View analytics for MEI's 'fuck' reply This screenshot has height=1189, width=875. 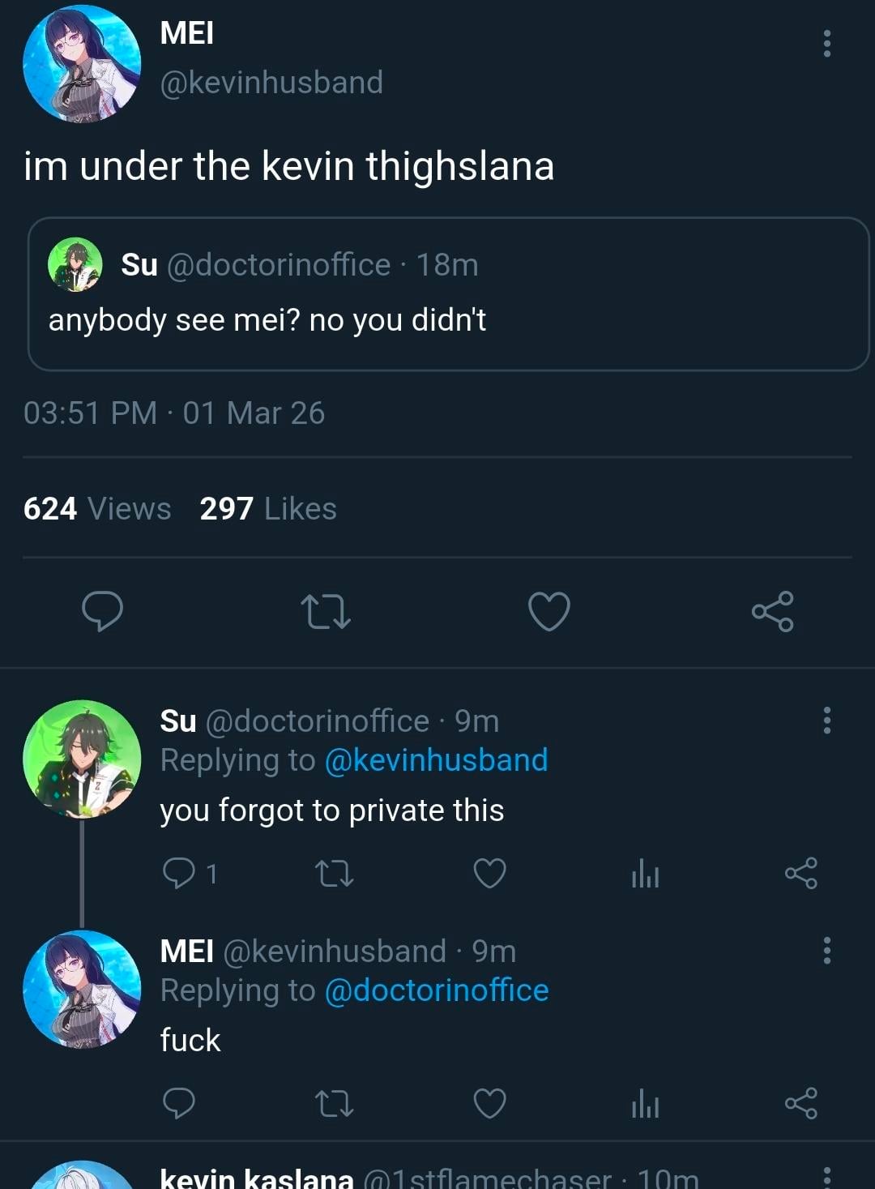645,1103
